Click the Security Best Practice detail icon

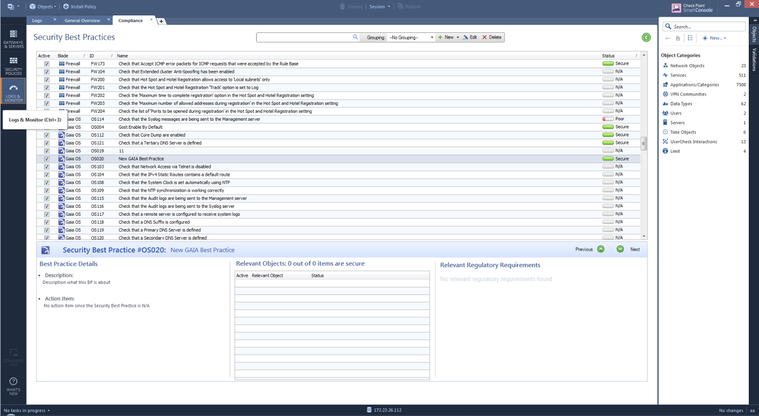click(45, 250)
